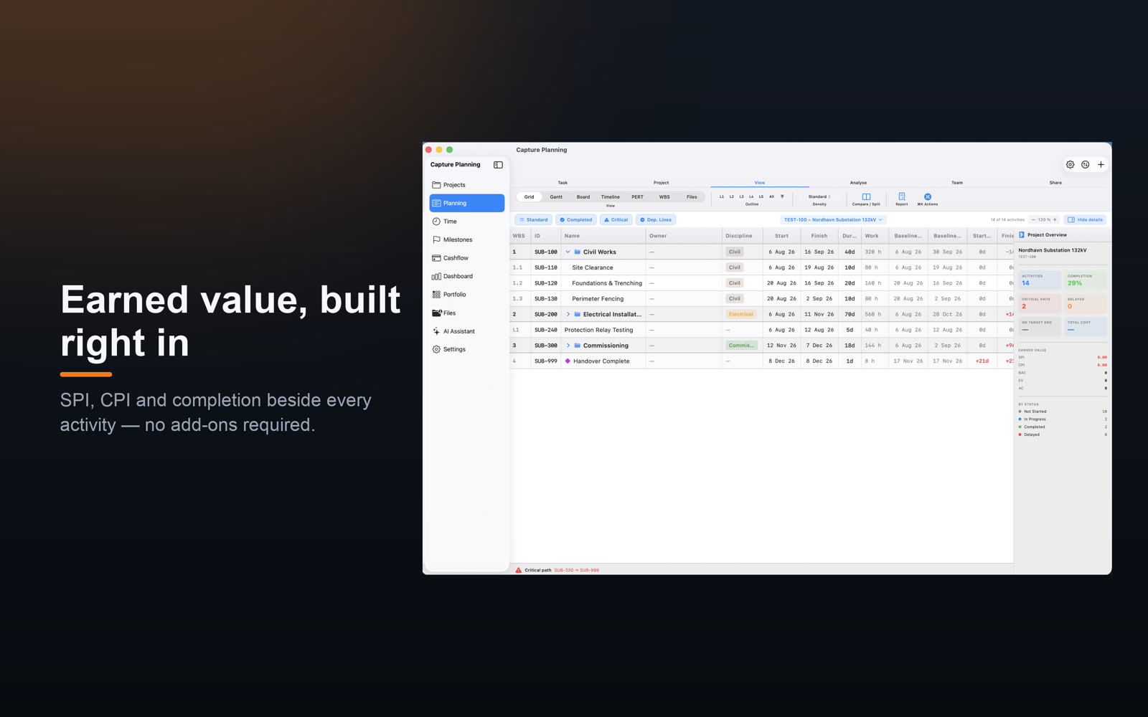Select Planning in the sidebar
This screenshot has width=1148, height=717.
point(466,203)
